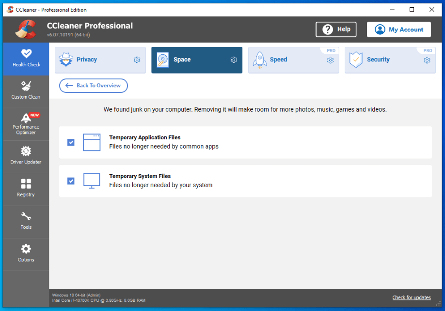Image resolution: width=445 pixels, height=311 pixels.
Task: Click the window resize grip corner
Action: click(x=439, y=304)
